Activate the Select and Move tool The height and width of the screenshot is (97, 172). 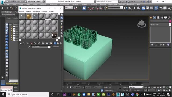80,8
